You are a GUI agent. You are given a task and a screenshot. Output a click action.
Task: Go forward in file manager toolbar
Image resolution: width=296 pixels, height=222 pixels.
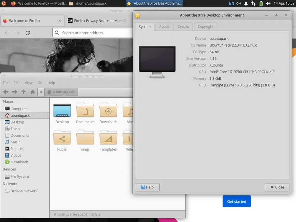tap(15, 92)
